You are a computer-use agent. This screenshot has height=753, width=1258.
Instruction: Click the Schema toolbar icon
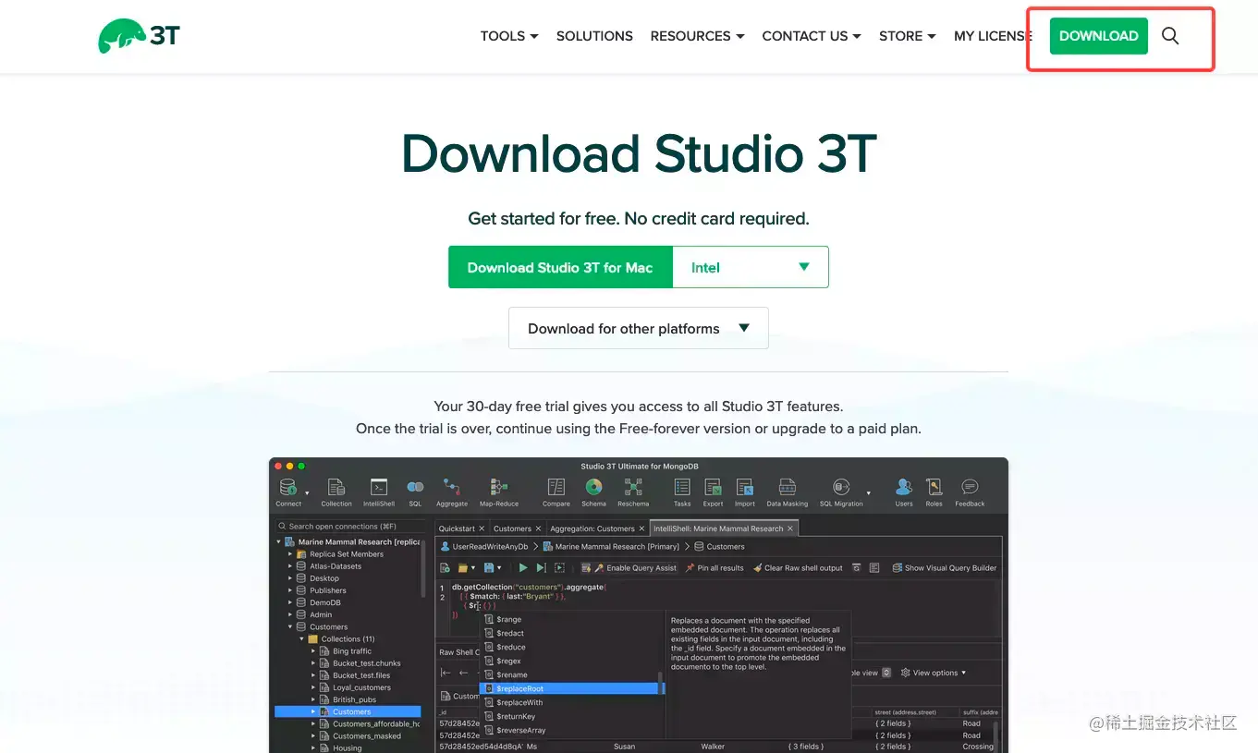point(594,492)
